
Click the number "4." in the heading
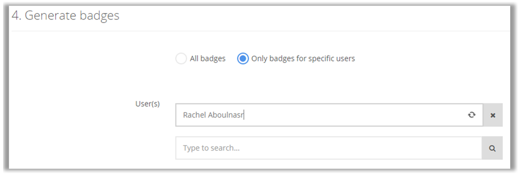tap(16, 16)
